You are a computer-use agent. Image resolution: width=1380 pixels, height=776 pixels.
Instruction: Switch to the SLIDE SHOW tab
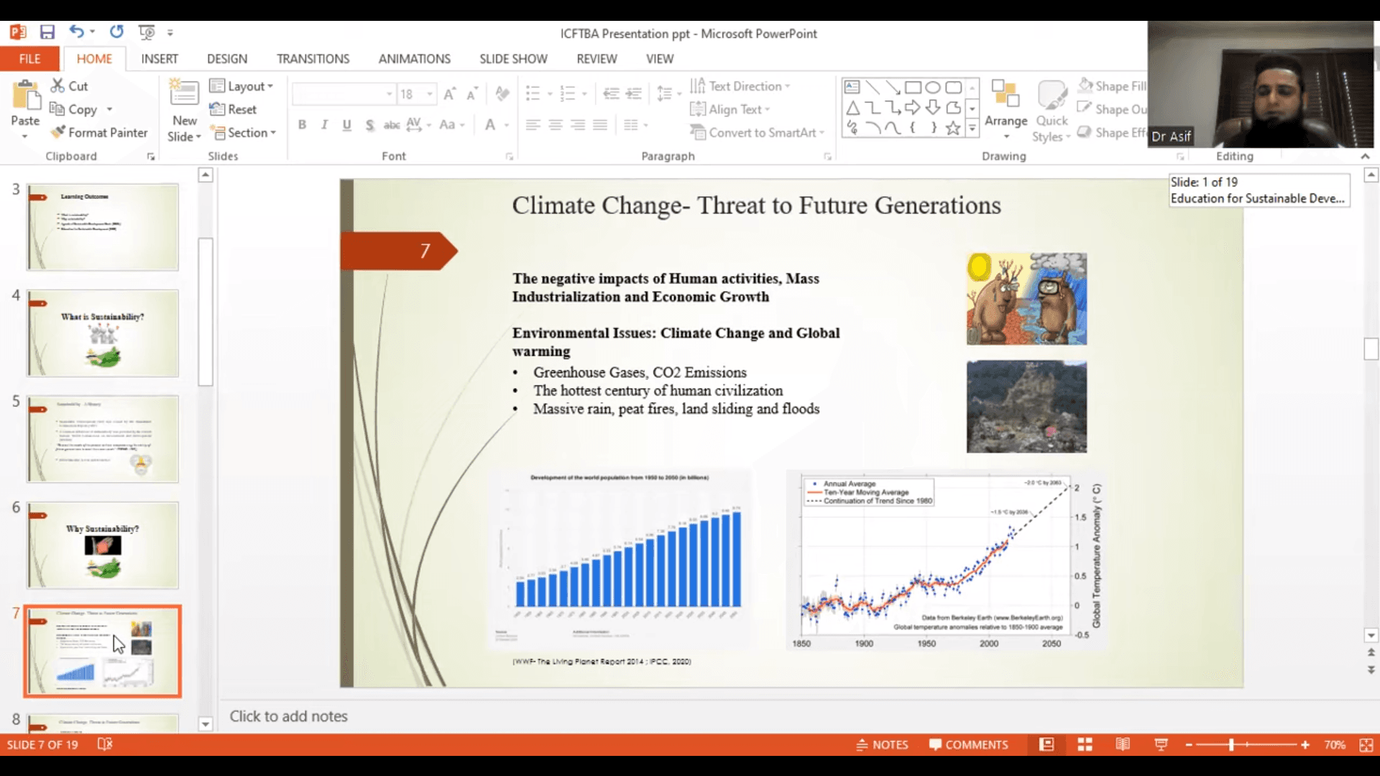[x=513, y=58]
